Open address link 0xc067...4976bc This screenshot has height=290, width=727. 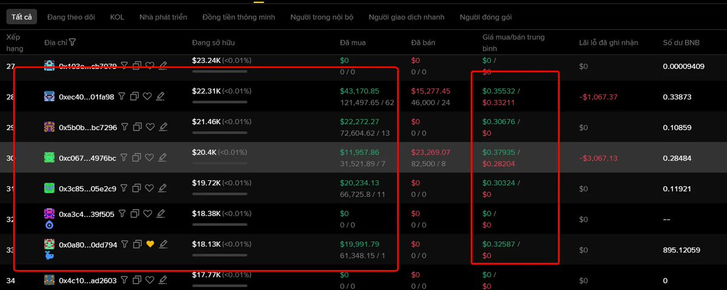pyautogui.click(x=87, y=158)
